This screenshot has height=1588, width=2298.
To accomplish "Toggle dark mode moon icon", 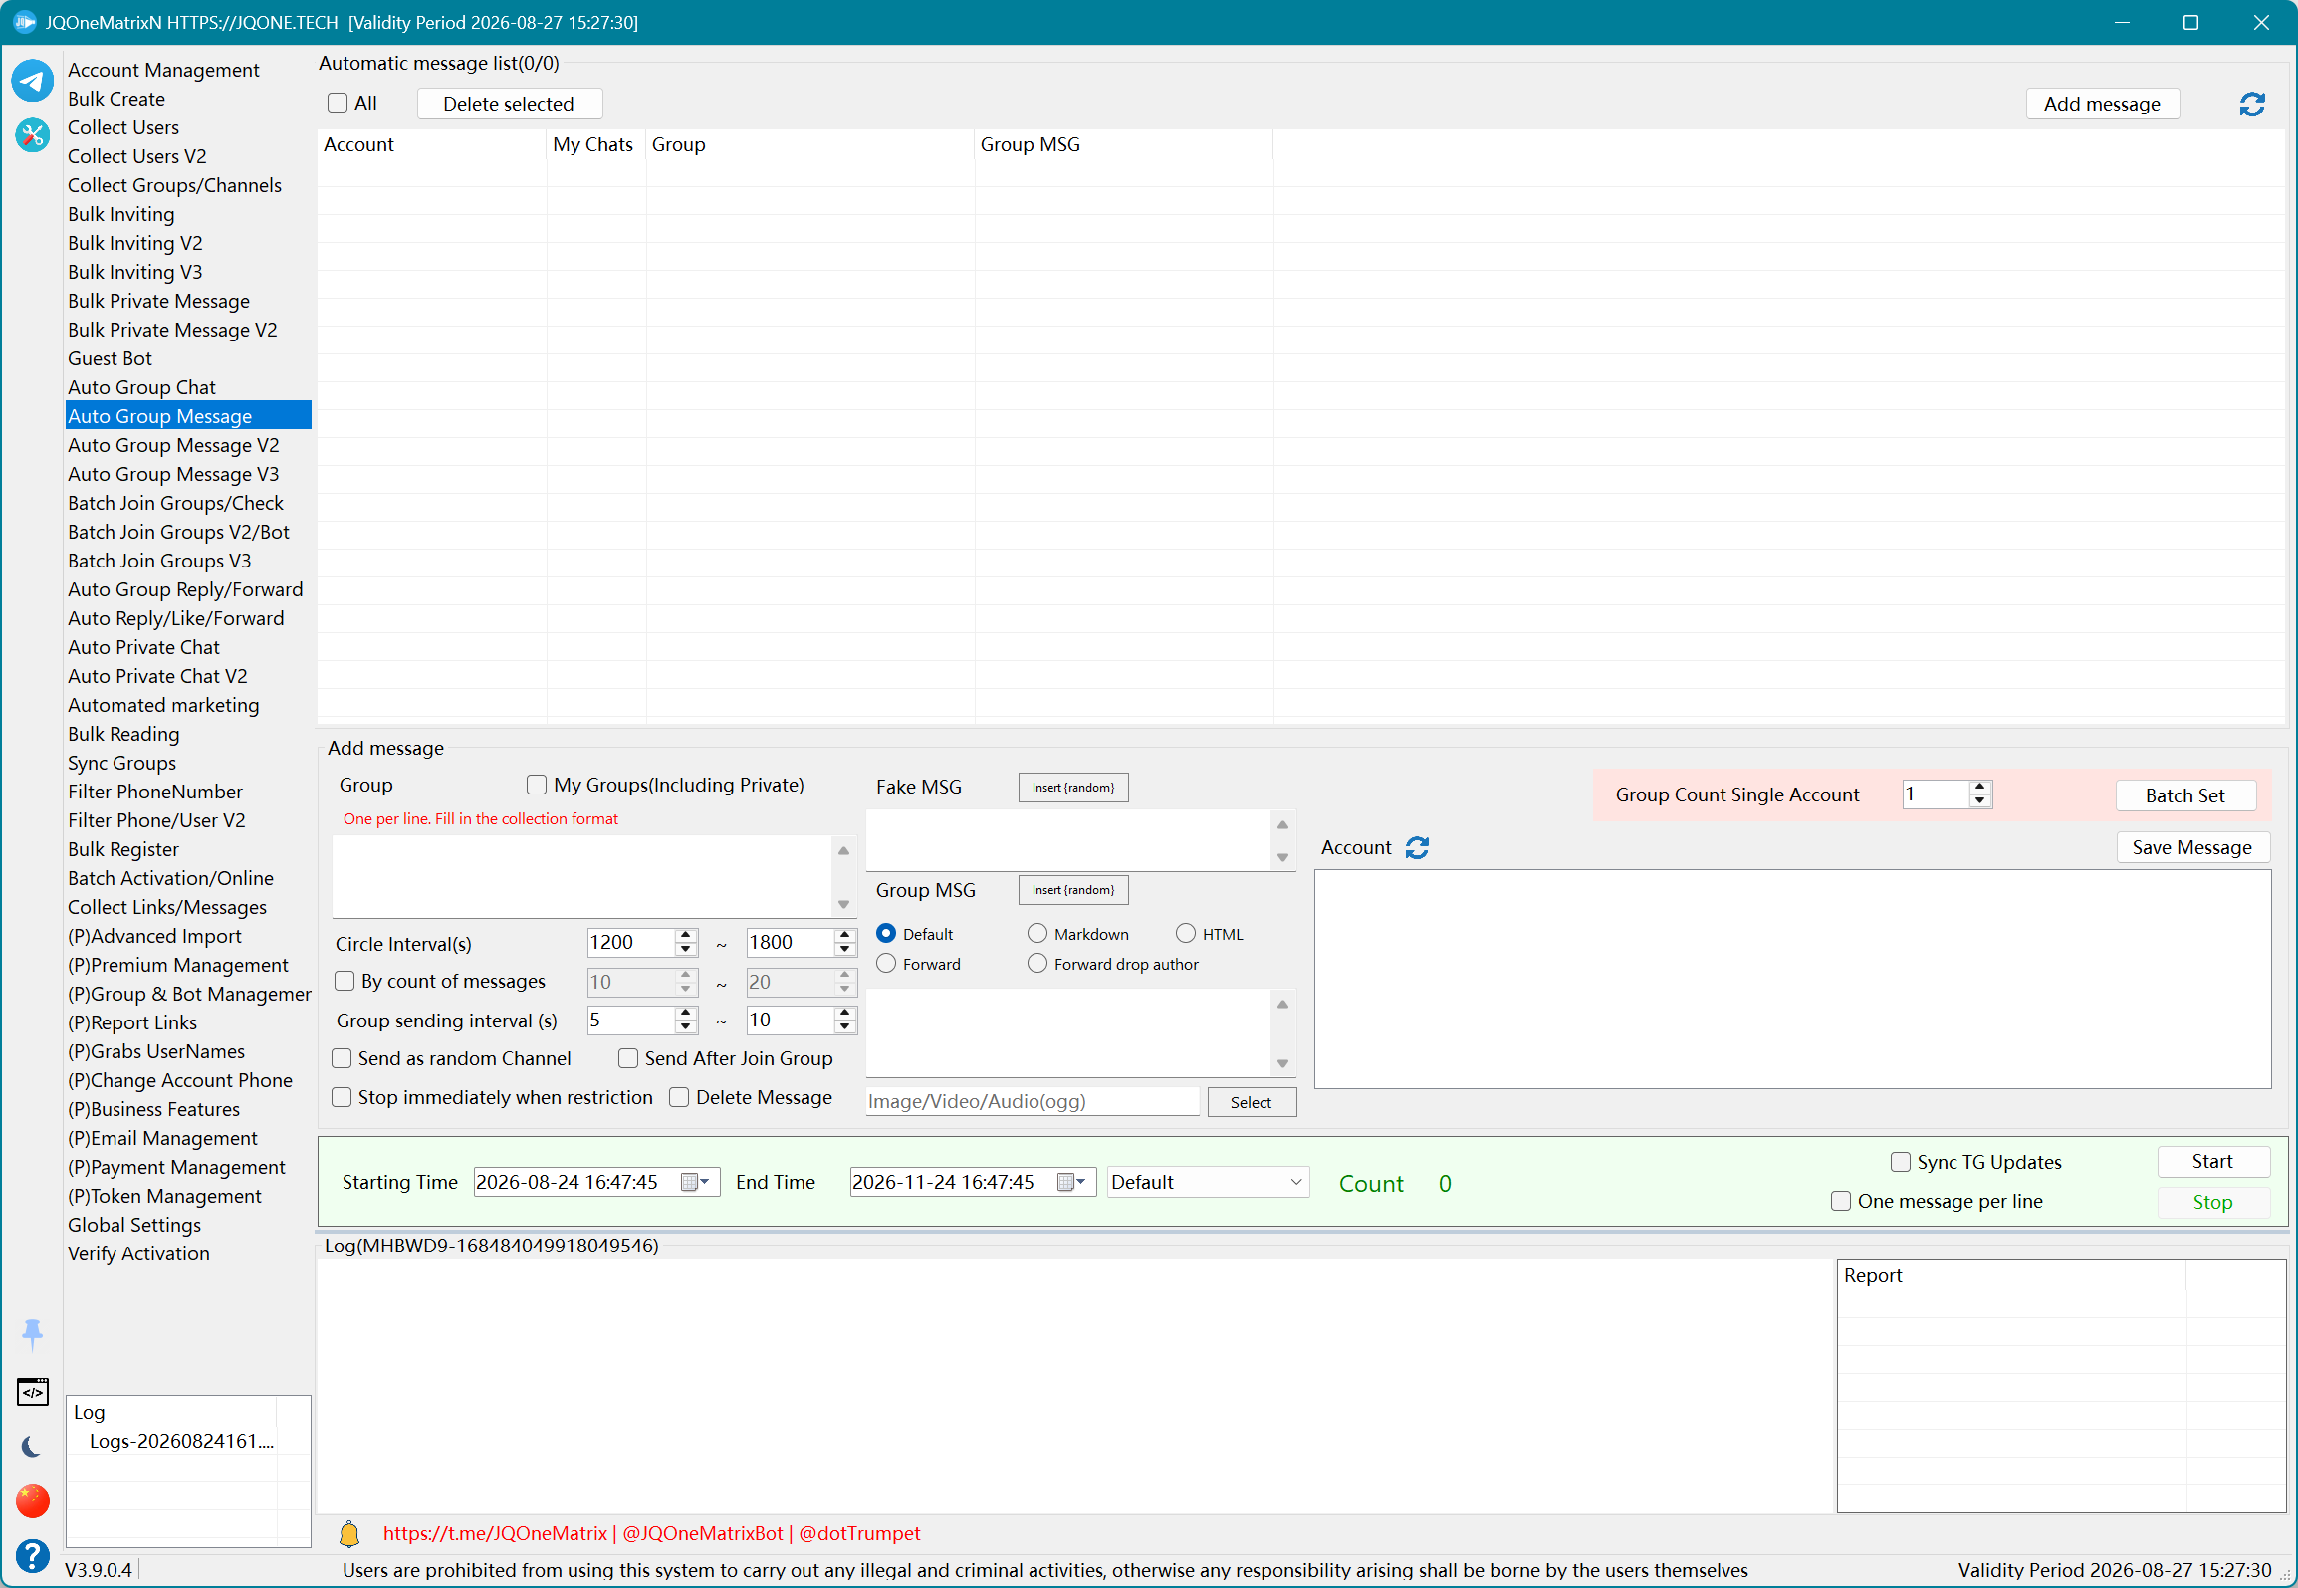I will 32,1447.
